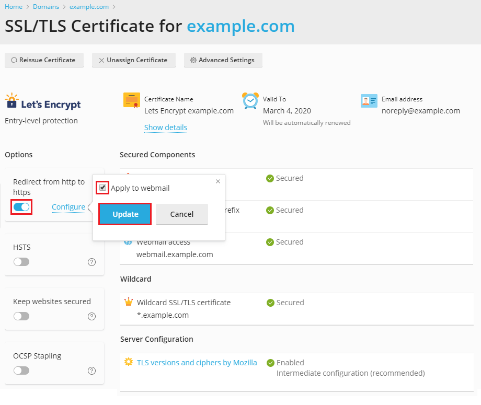
Task: Expand certificate info via Show details
Action: 165,128
